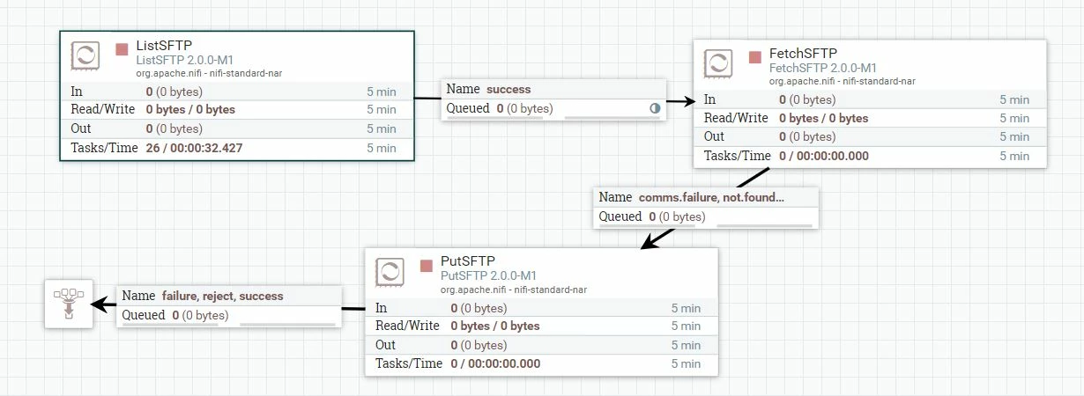Click PutSFTP 2.0.0-M1 version text

[488, 275]
